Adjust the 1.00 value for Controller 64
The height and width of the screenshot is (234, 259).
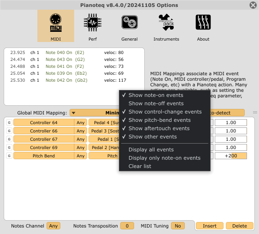point(231,123)
